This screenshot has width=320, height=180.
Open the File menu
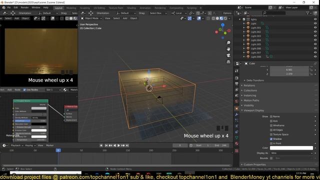pos(9,7)
